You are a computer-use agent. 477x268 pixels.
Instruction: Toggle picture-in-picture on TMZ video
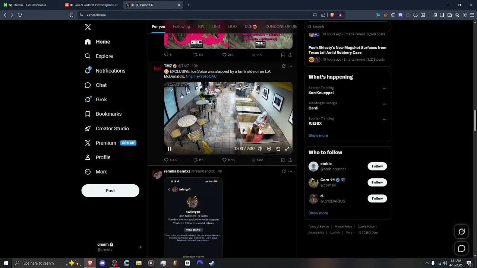(x=278, y=149)
